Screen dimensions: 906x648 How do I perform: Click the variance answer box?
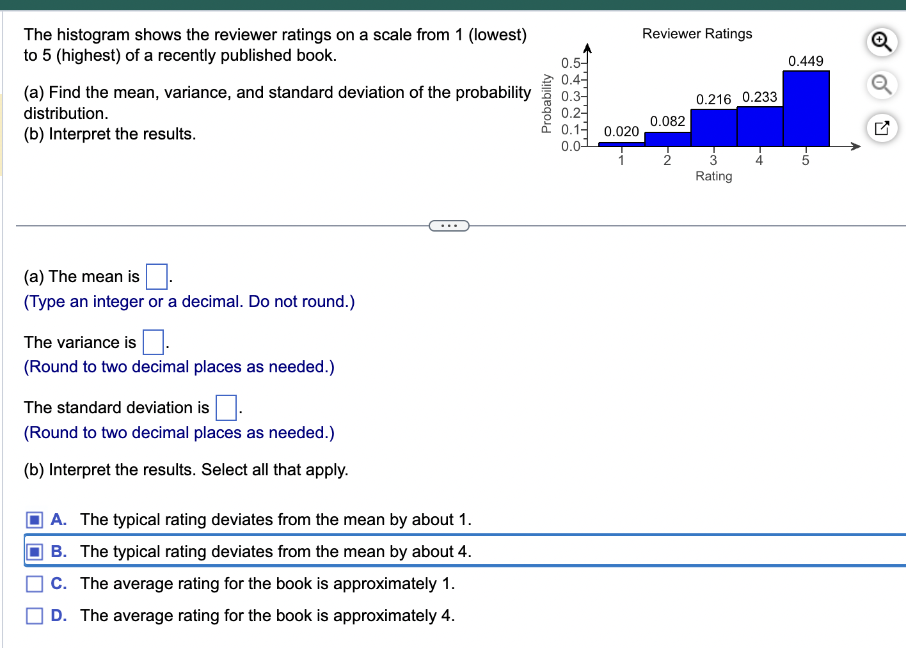tap(153, 342)
